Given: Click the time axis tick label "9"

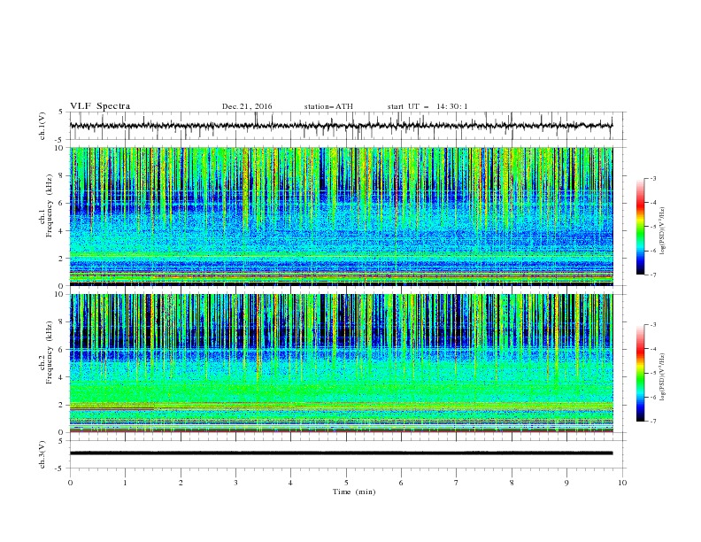Looking at the screenshot, I should click(x=566, y=483).
